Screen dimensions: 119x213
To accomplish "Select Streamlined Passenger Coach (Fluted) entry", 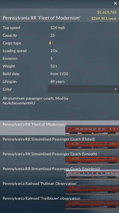I will tap(59, 143).
